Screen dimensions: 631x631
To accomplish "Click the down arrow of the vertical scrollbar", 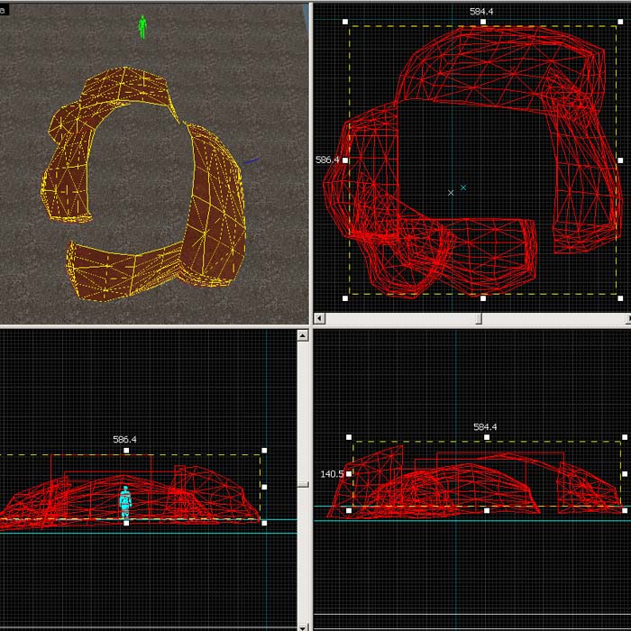I will coord(304,625).
